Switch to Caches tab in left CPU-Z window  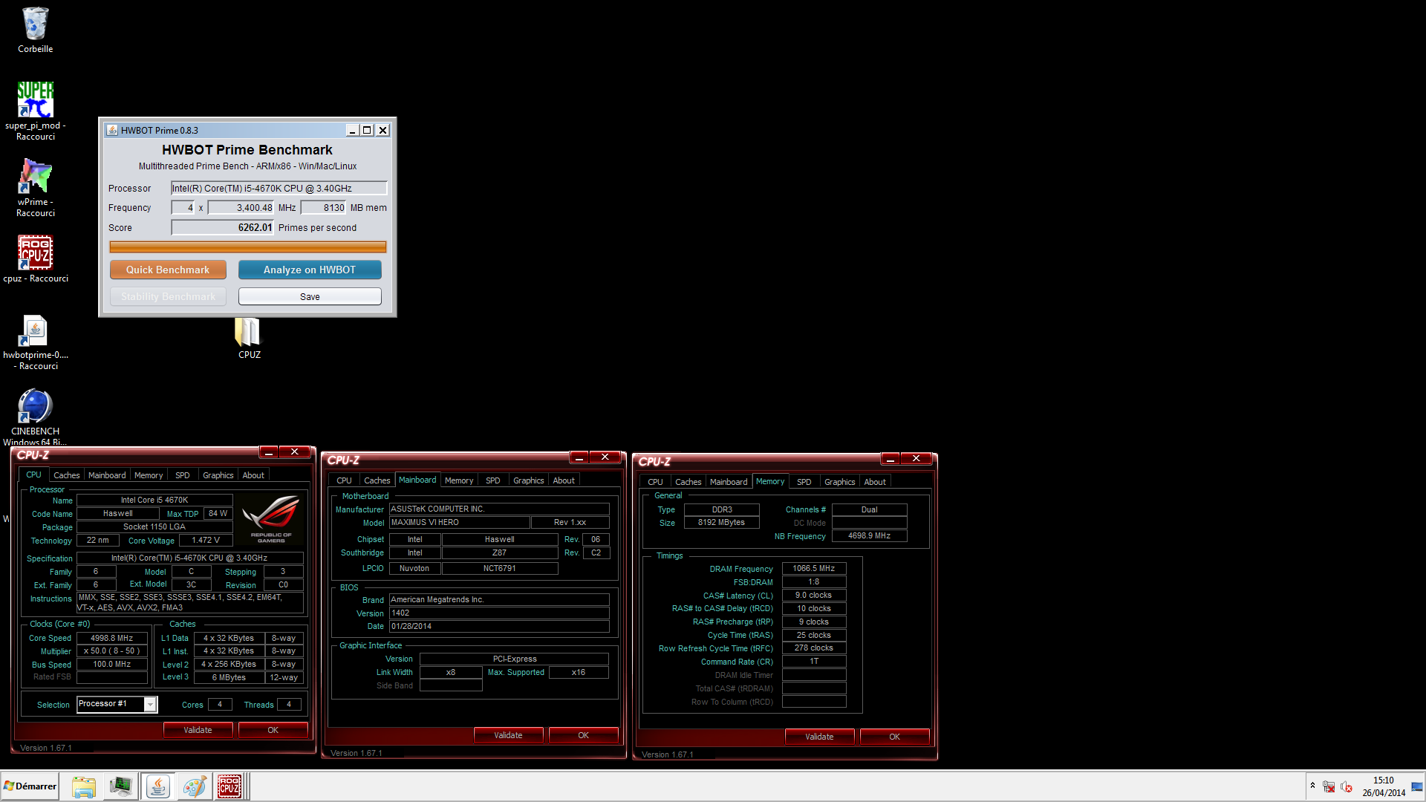click(x=66, y=475)
